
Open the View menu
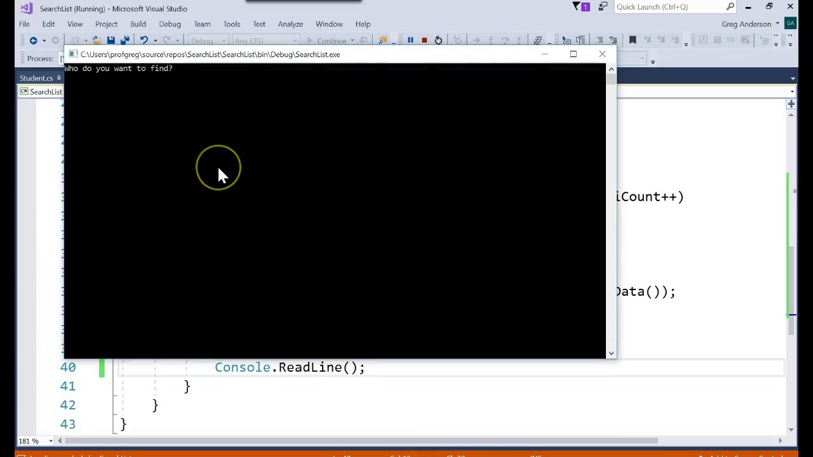pos(75,24)
